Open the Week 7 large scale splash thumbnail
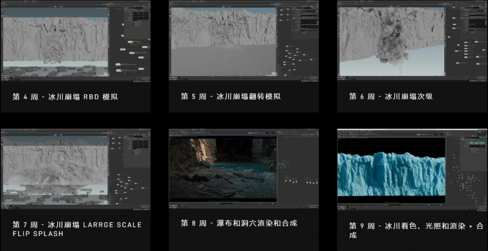488x251 pixels. point(76,169)
